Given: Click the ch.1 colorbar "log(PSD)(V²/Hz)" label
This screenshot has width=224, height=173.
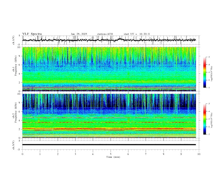Looking at the screenshot, I should (212, 74).
